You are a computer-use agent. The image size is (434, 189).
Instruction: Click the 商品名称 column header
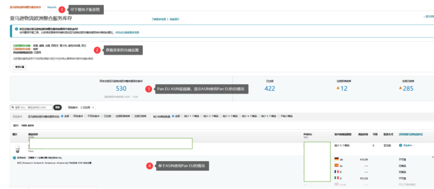32,134
